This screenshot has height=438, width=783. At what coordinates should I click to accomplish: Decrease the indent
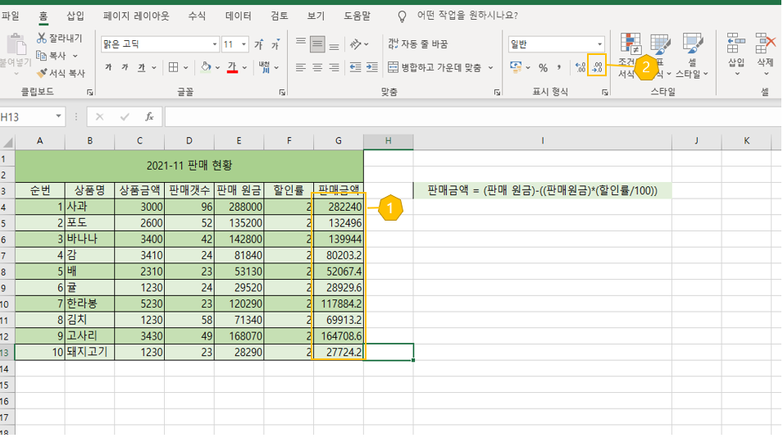(355, 67)
